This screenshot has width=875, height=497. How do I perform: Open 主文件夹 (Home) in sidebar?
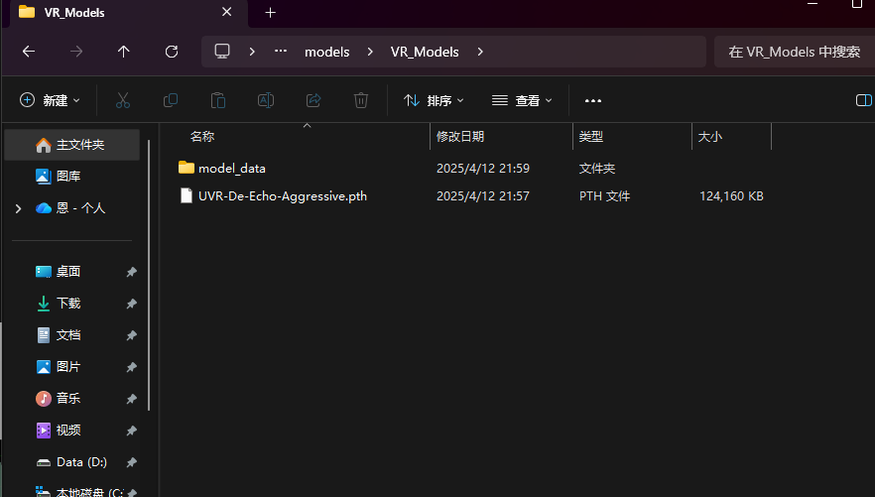click(72, 145)
